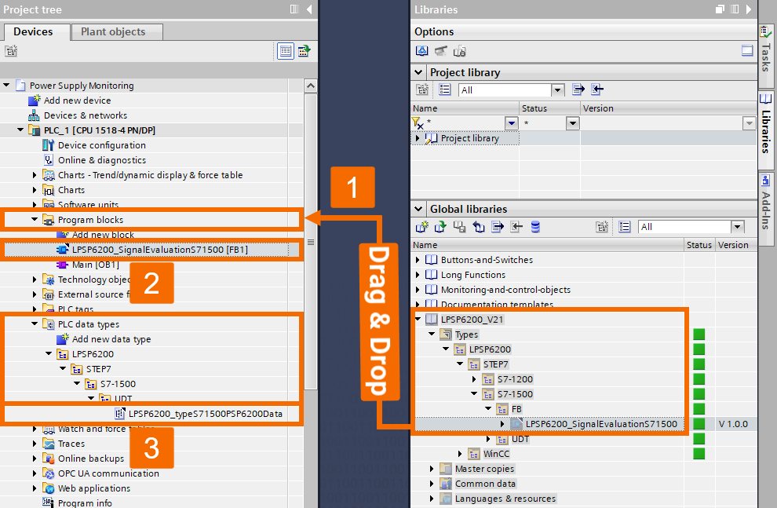Click Add new data type
This screenshot has width=777, height=508.
111,339
